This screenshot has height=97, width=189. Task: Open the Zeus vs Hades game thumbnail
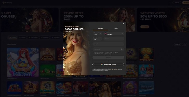pyautogui.click(x=146, y=71)
